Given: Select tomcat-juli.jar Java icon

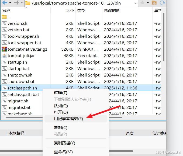Looking at the screenshot, I should 4,56.
